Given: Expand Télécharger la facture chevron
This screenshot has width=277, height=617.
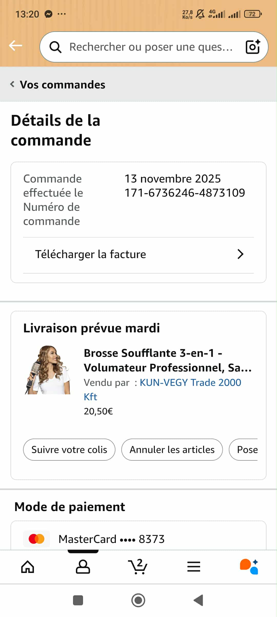Looking at the screenshot, I should tap(240, 254).
